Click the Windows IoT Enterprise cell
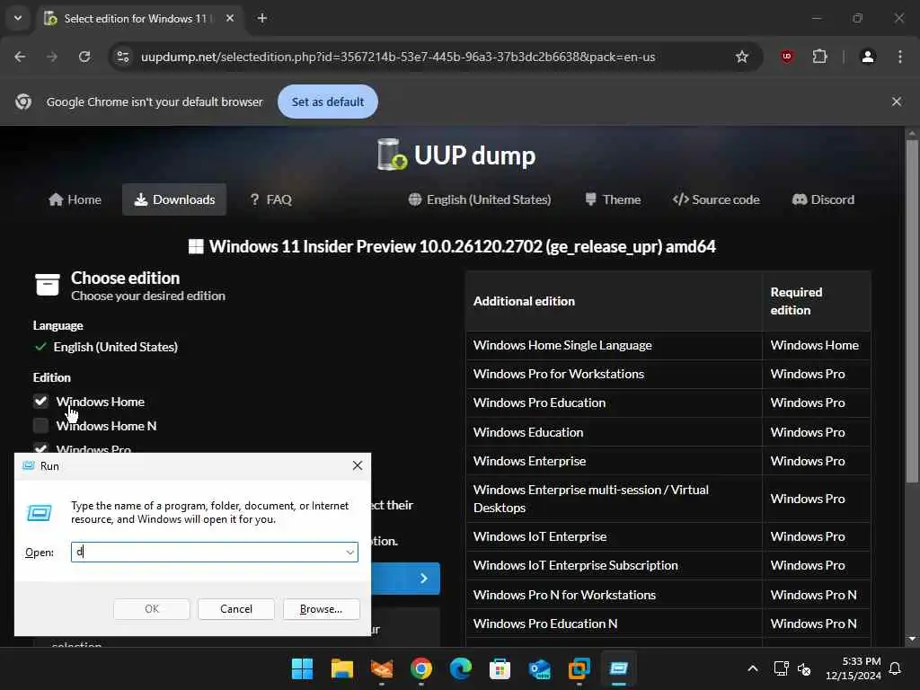 pos(615,536)
